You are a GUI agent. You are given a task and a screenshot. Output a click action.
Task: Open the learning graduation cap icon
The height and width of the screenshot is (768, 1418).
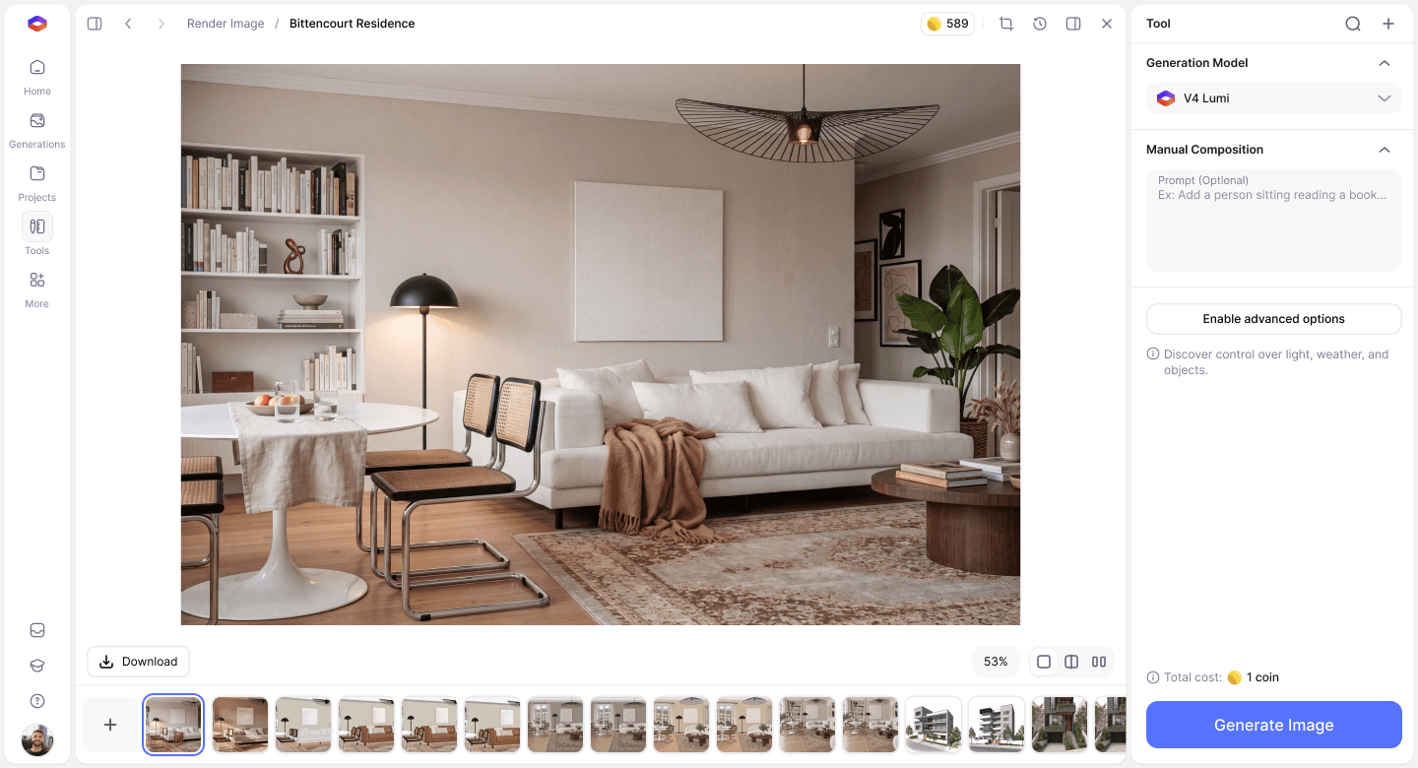coord(37,666)
